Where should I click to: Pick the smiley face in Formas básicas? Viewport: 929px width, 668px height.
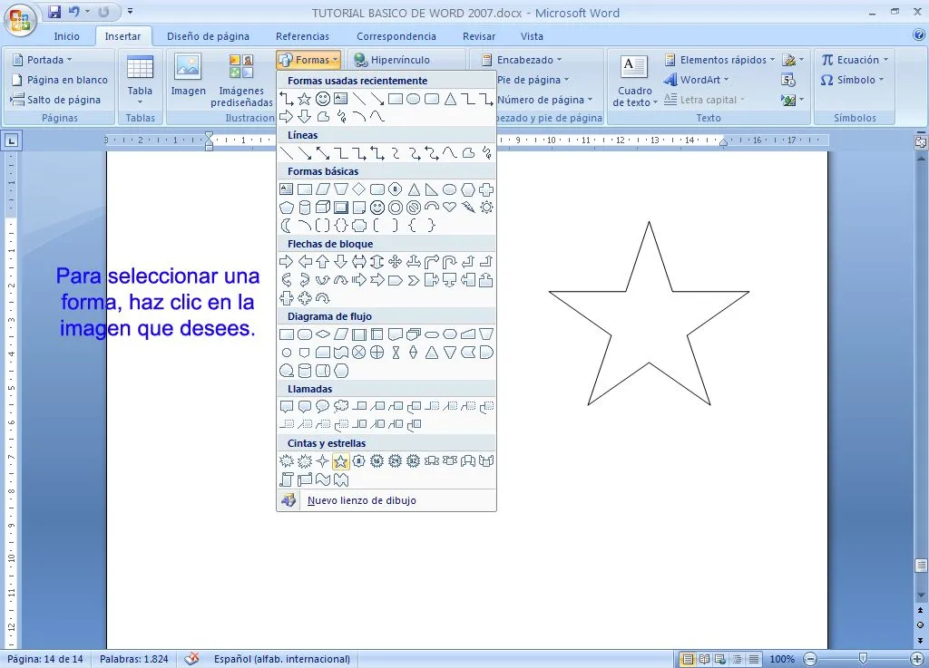[x=376, y=208]
